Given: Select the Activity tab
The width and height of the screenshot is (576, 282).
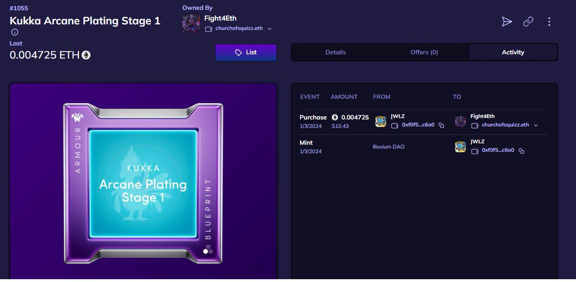Looking at the screenshot, I should (x=513, y=52).
